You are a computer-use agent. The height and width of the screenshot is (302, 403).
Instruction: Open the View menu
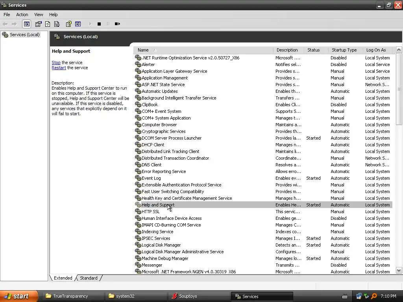[39, 15]
